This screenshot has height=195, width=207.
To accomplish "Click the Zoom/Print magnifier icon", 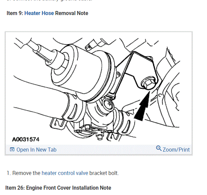I will click(x=159, y=148).
